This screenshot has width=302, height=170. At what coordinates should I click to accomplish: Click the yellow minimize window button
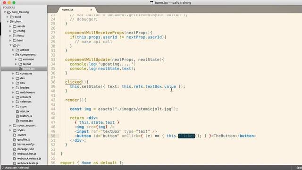coord(9,3)
